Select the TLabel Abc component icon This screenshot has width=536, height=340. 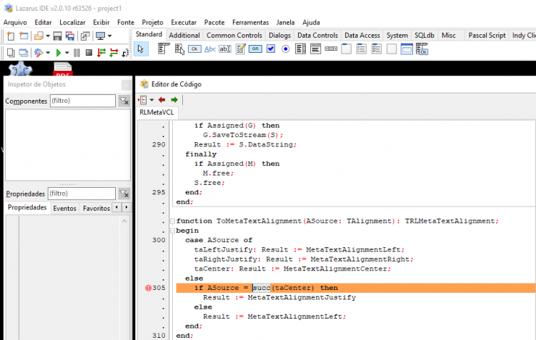[210, 49]
